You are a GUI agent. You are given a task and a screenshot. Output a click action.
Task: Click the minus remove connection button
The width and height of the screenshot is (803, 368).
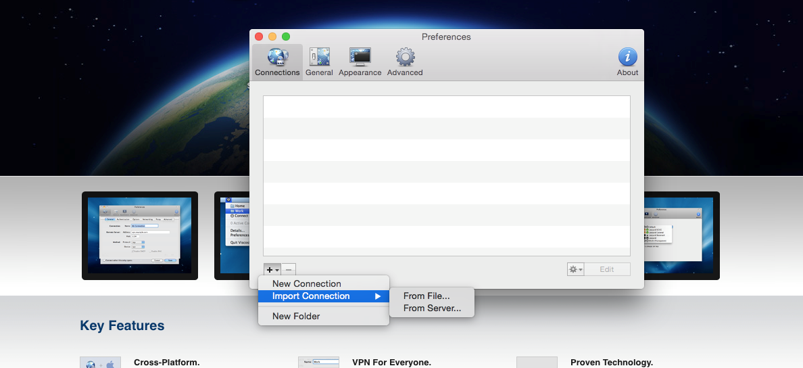[x=289, y=270]
